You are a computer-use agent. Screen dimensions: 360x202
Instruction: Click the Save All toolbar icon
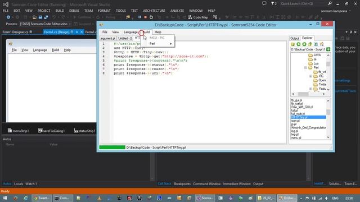click(x=46, y=17)
